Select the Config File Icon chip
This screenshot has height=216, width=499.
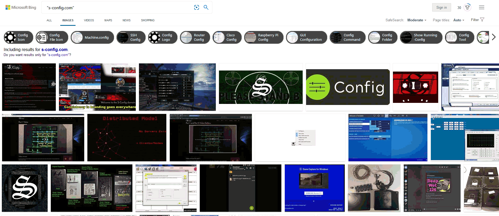(x=52, y=37)
